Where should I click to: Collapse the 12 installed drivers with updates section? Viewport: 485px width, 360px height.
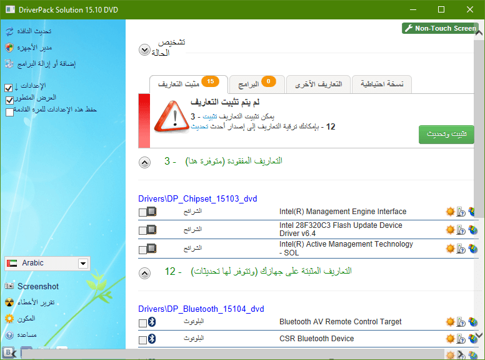(144, 273)
